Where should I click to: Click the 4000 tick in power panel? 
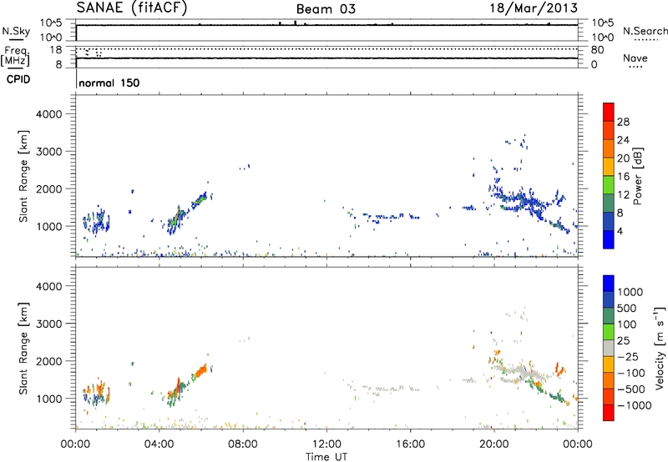(x=49, y=114)
